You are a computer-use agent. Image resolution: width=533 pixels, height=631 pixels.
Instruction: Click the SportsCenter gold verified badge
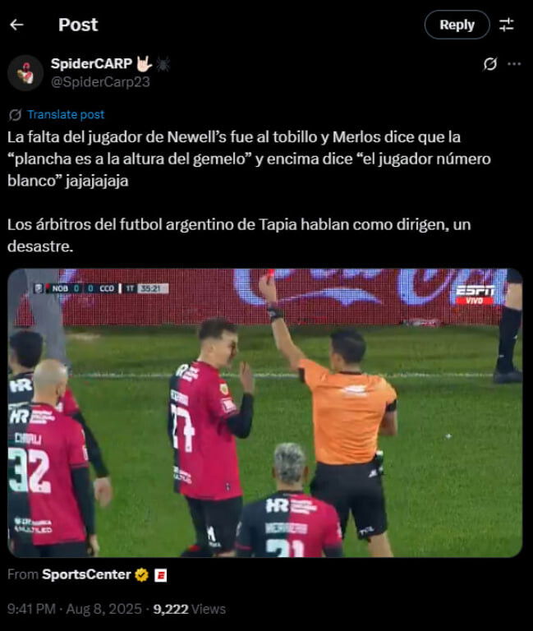click(x=141, y=575)
